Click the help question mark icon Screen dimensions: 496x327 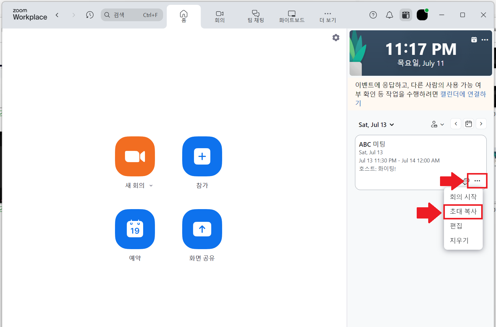(x=373, y=15)
